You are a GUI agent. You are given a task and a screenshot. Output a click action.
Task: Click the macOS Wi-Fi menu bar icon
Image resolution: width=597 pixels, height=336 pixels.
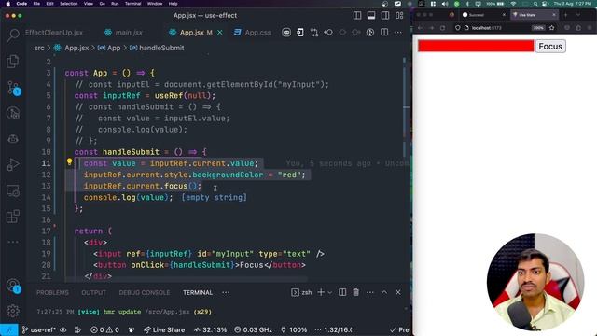click(514, 4)
